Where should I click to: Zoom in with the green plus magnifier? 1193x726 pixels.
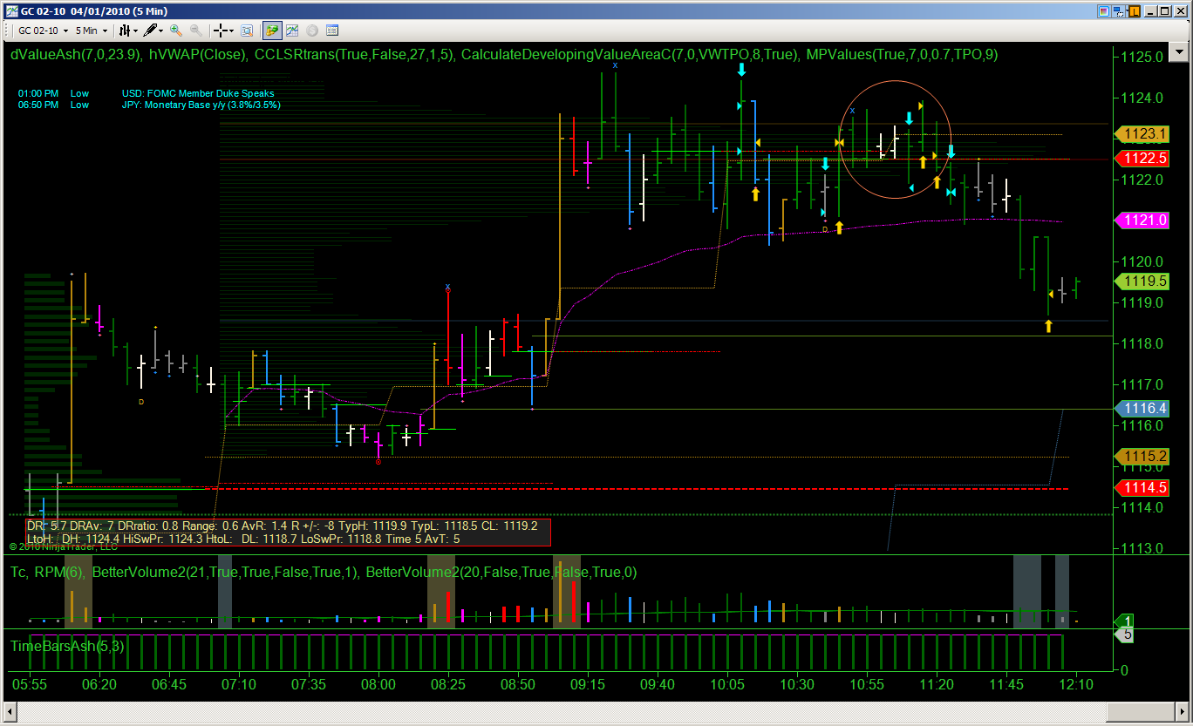pos(176,31)
